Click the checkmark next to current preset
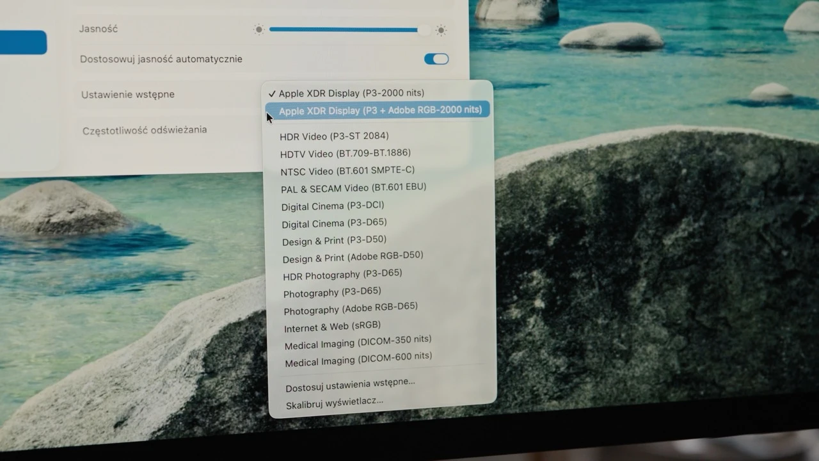This screenshot has height=461, width=819. point(273,93)
